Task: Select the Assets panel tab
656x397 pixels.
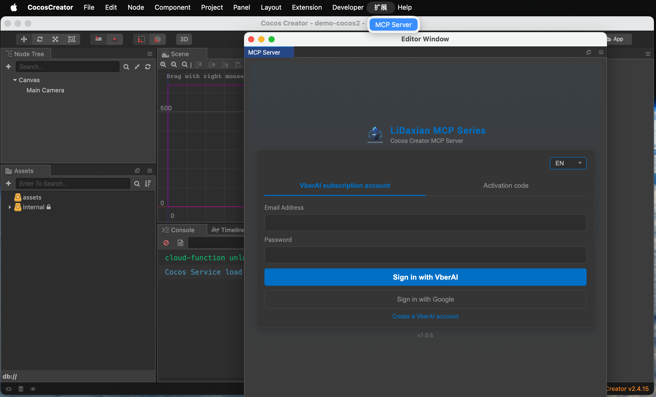Action: 26,171
